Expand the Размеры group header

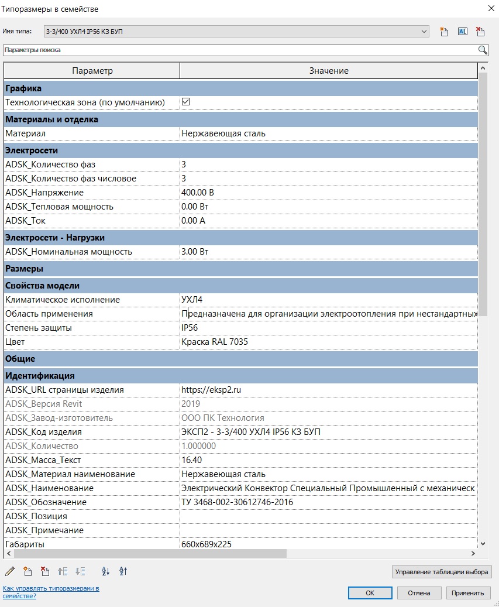[x=241, y=268]
